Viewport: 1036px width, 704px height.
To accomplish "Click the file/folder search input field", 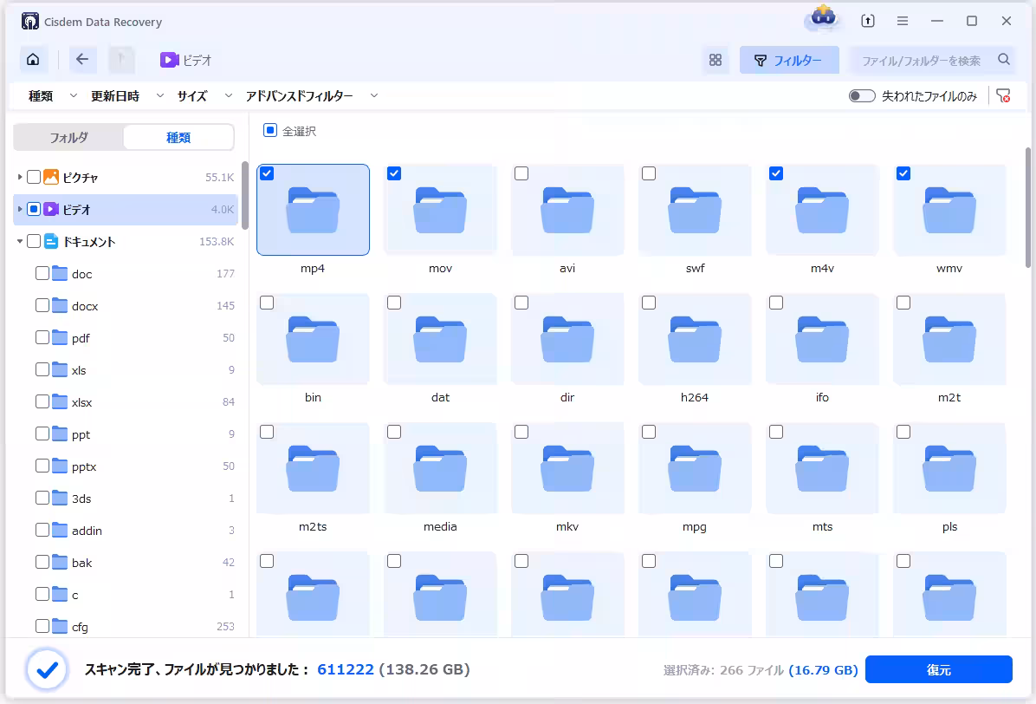I will tap(921, 60).
